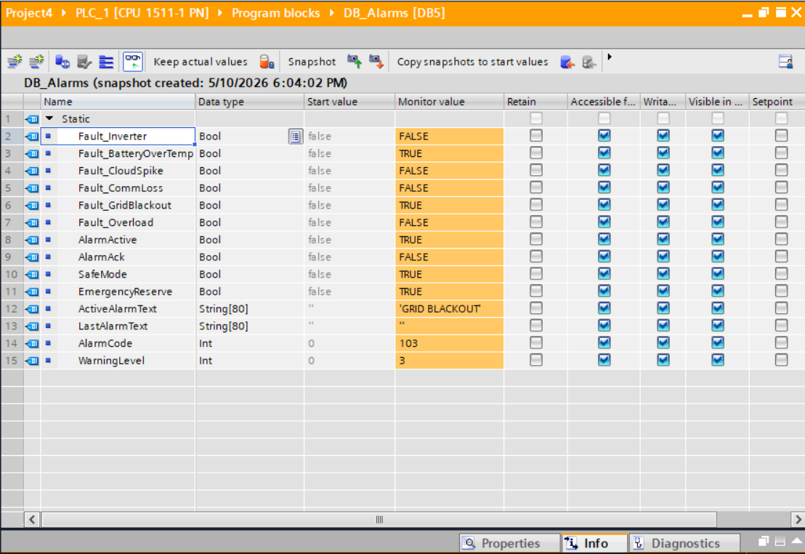Click the Data type column header
This screenshot has width=805, height=554.
[249, 102]
